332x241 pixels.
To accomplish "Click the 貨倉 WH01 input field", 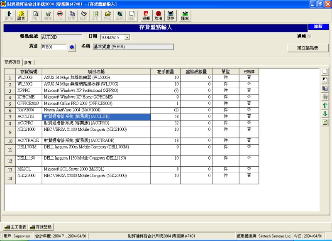I will point(54,47).
